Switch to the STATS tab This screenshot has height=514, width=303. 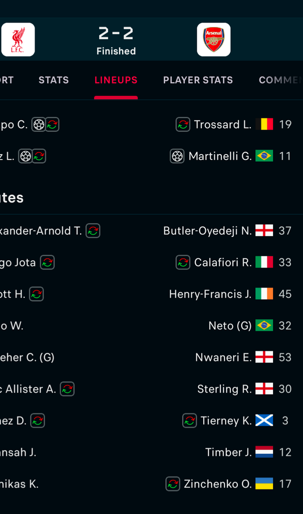coord(54,80)
